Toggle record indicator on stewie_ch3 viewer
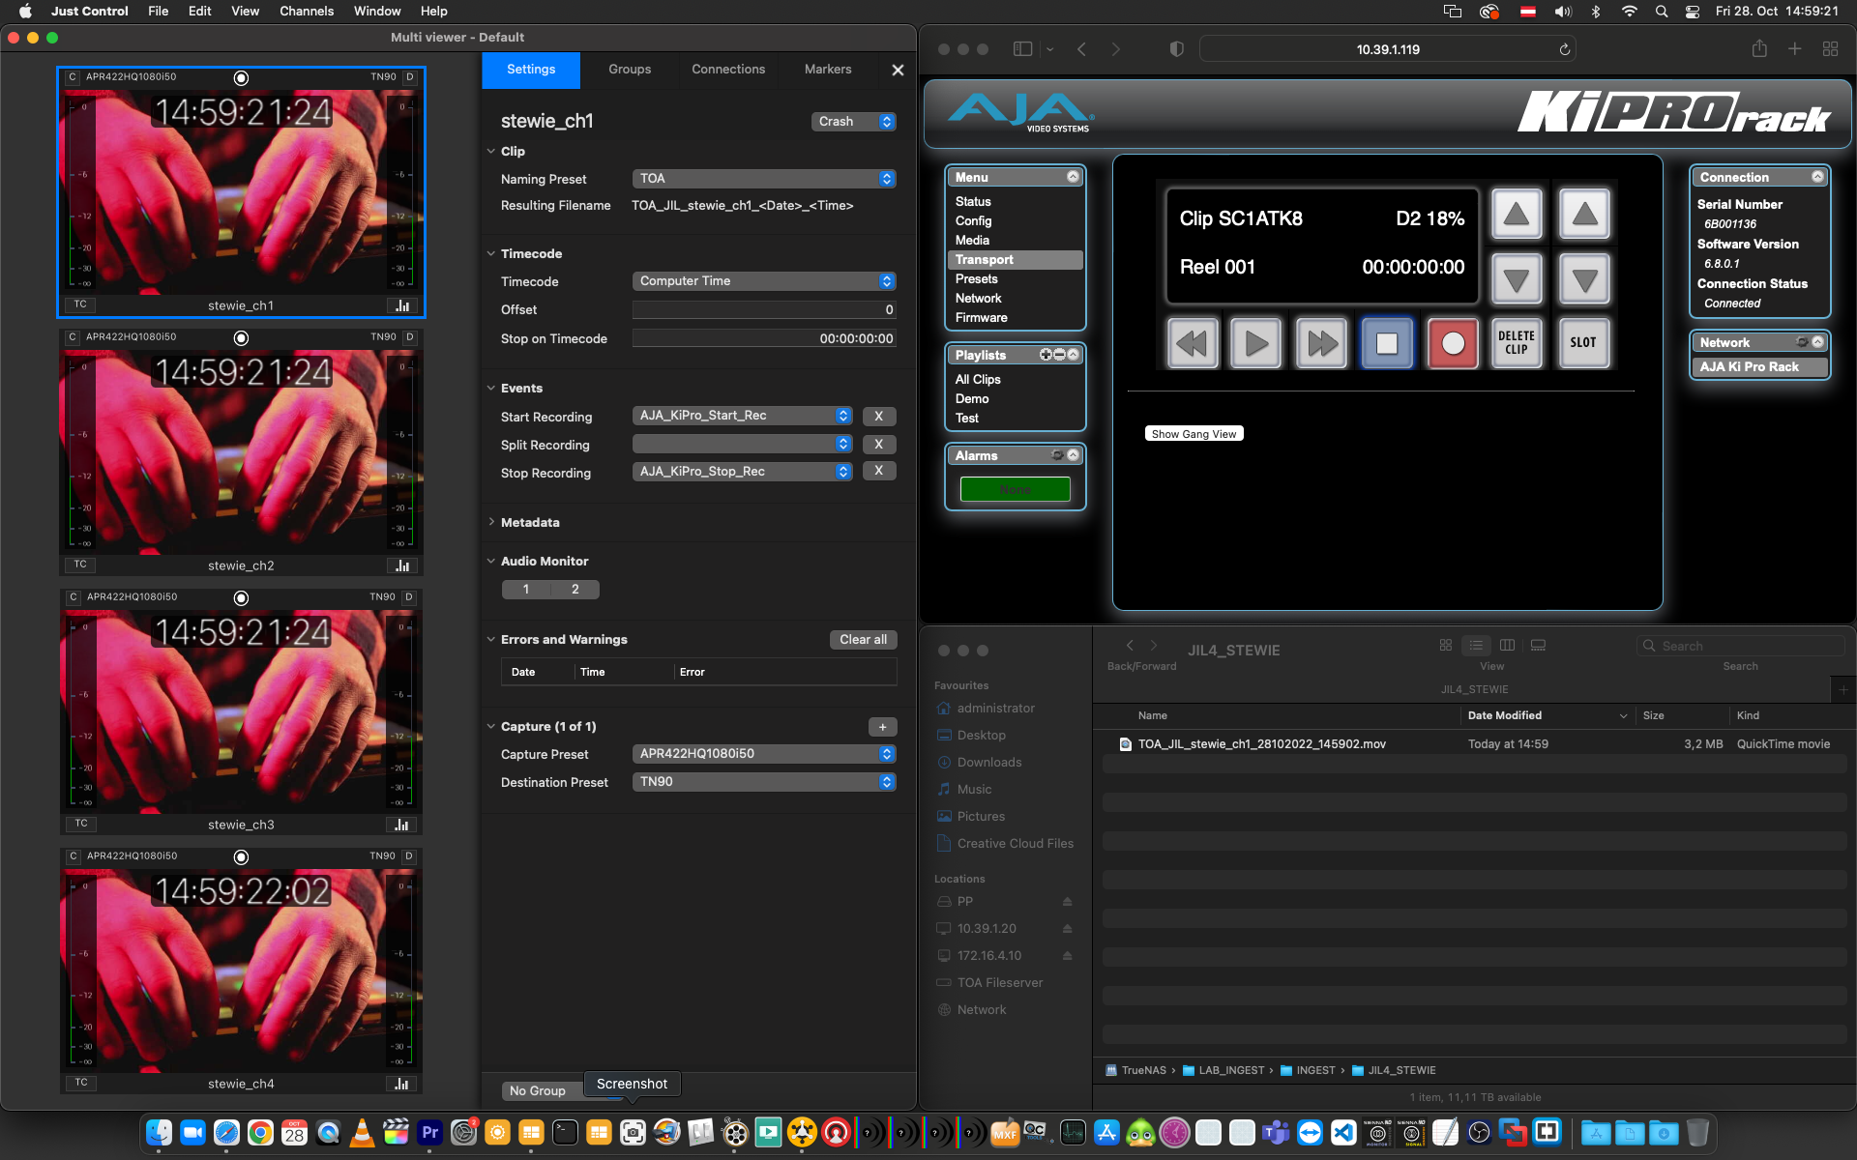The height and width of the screenshot is (1160, 1857). 242,597
